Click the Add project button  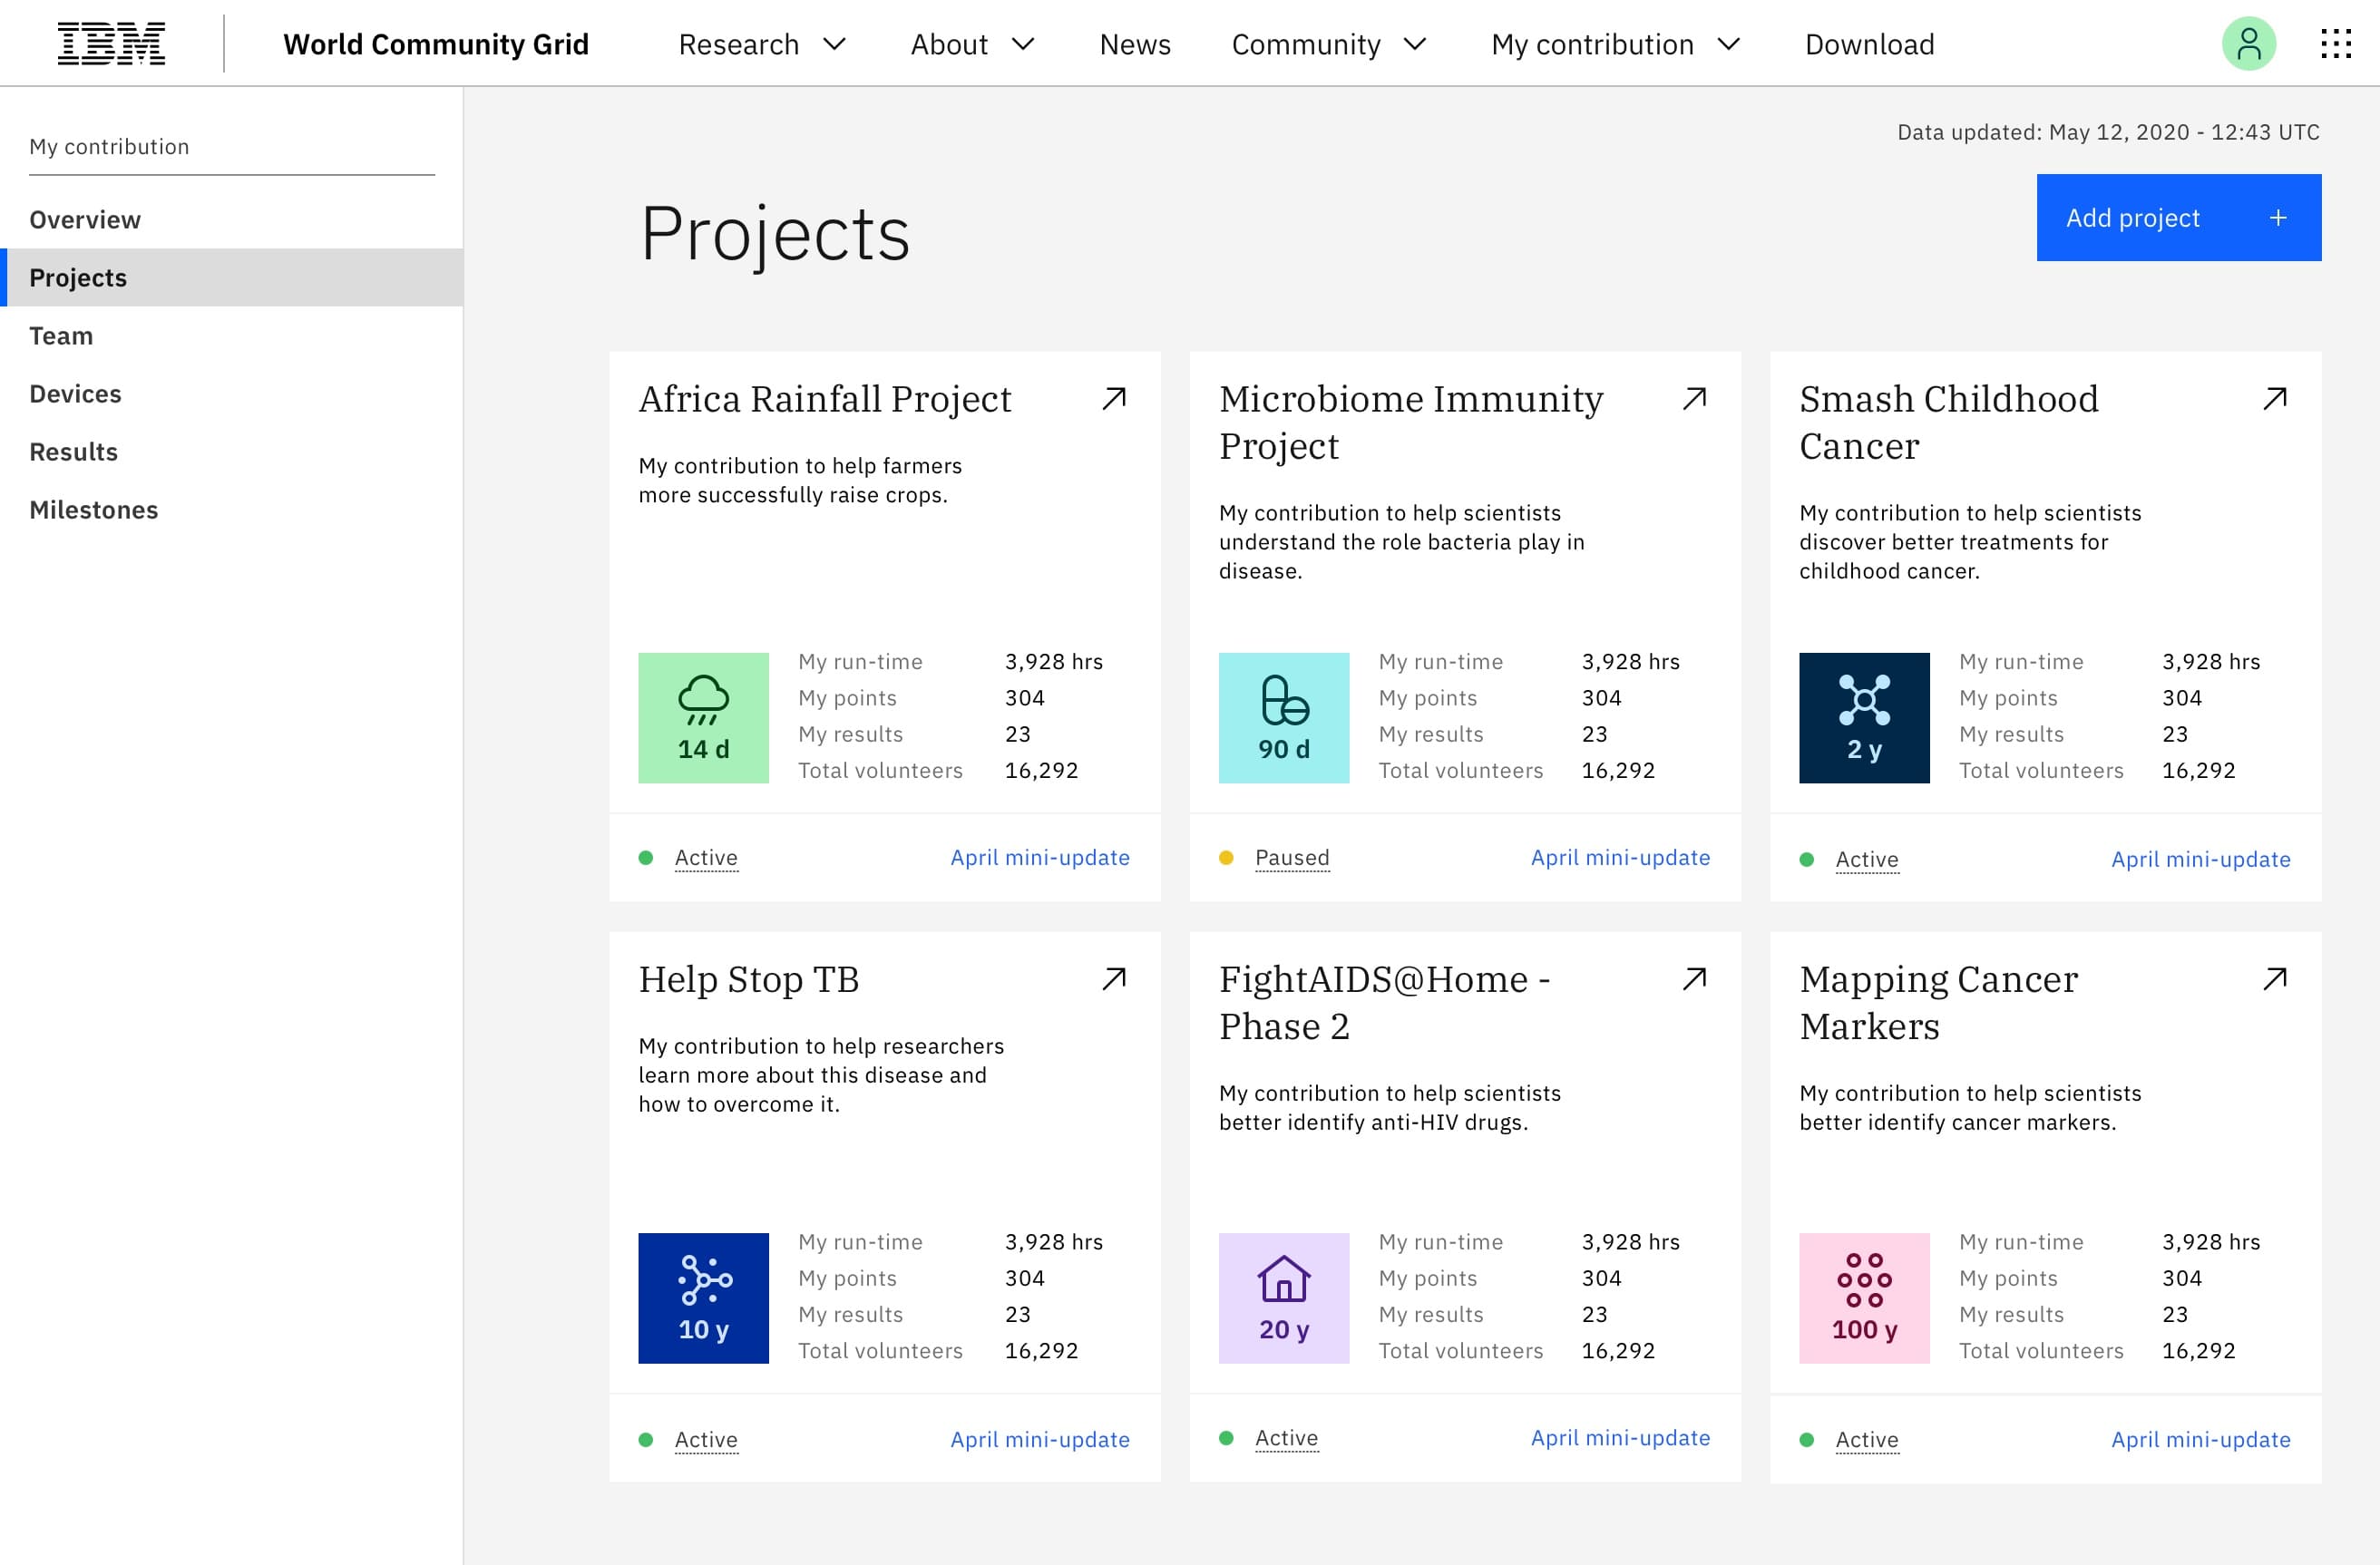click(x=2179, y=218)
